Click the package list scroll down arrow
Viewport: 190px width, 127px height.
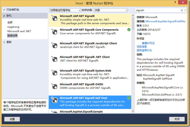(133, 111)
